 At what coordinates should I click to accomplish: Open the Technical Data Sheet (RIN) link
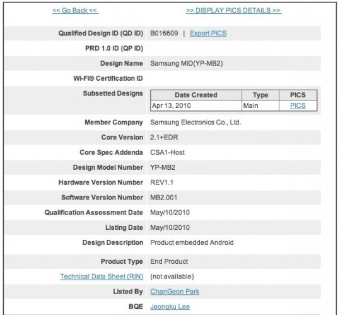click(102, 276)
